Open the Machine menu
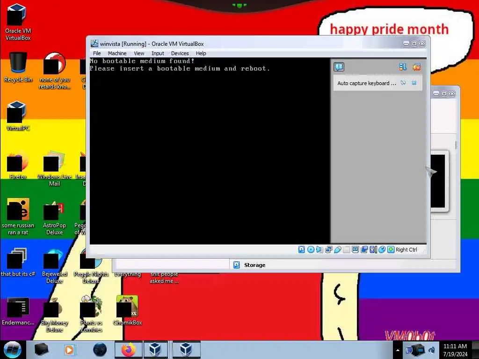 (x=117, y=53)
